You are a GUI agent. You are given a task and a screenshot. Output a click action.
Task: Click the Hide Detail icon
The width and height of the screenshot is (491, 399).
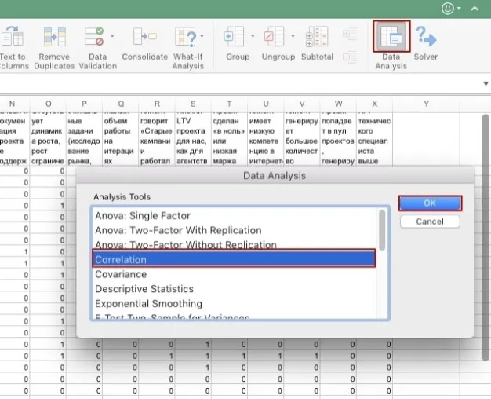[350, 57]
